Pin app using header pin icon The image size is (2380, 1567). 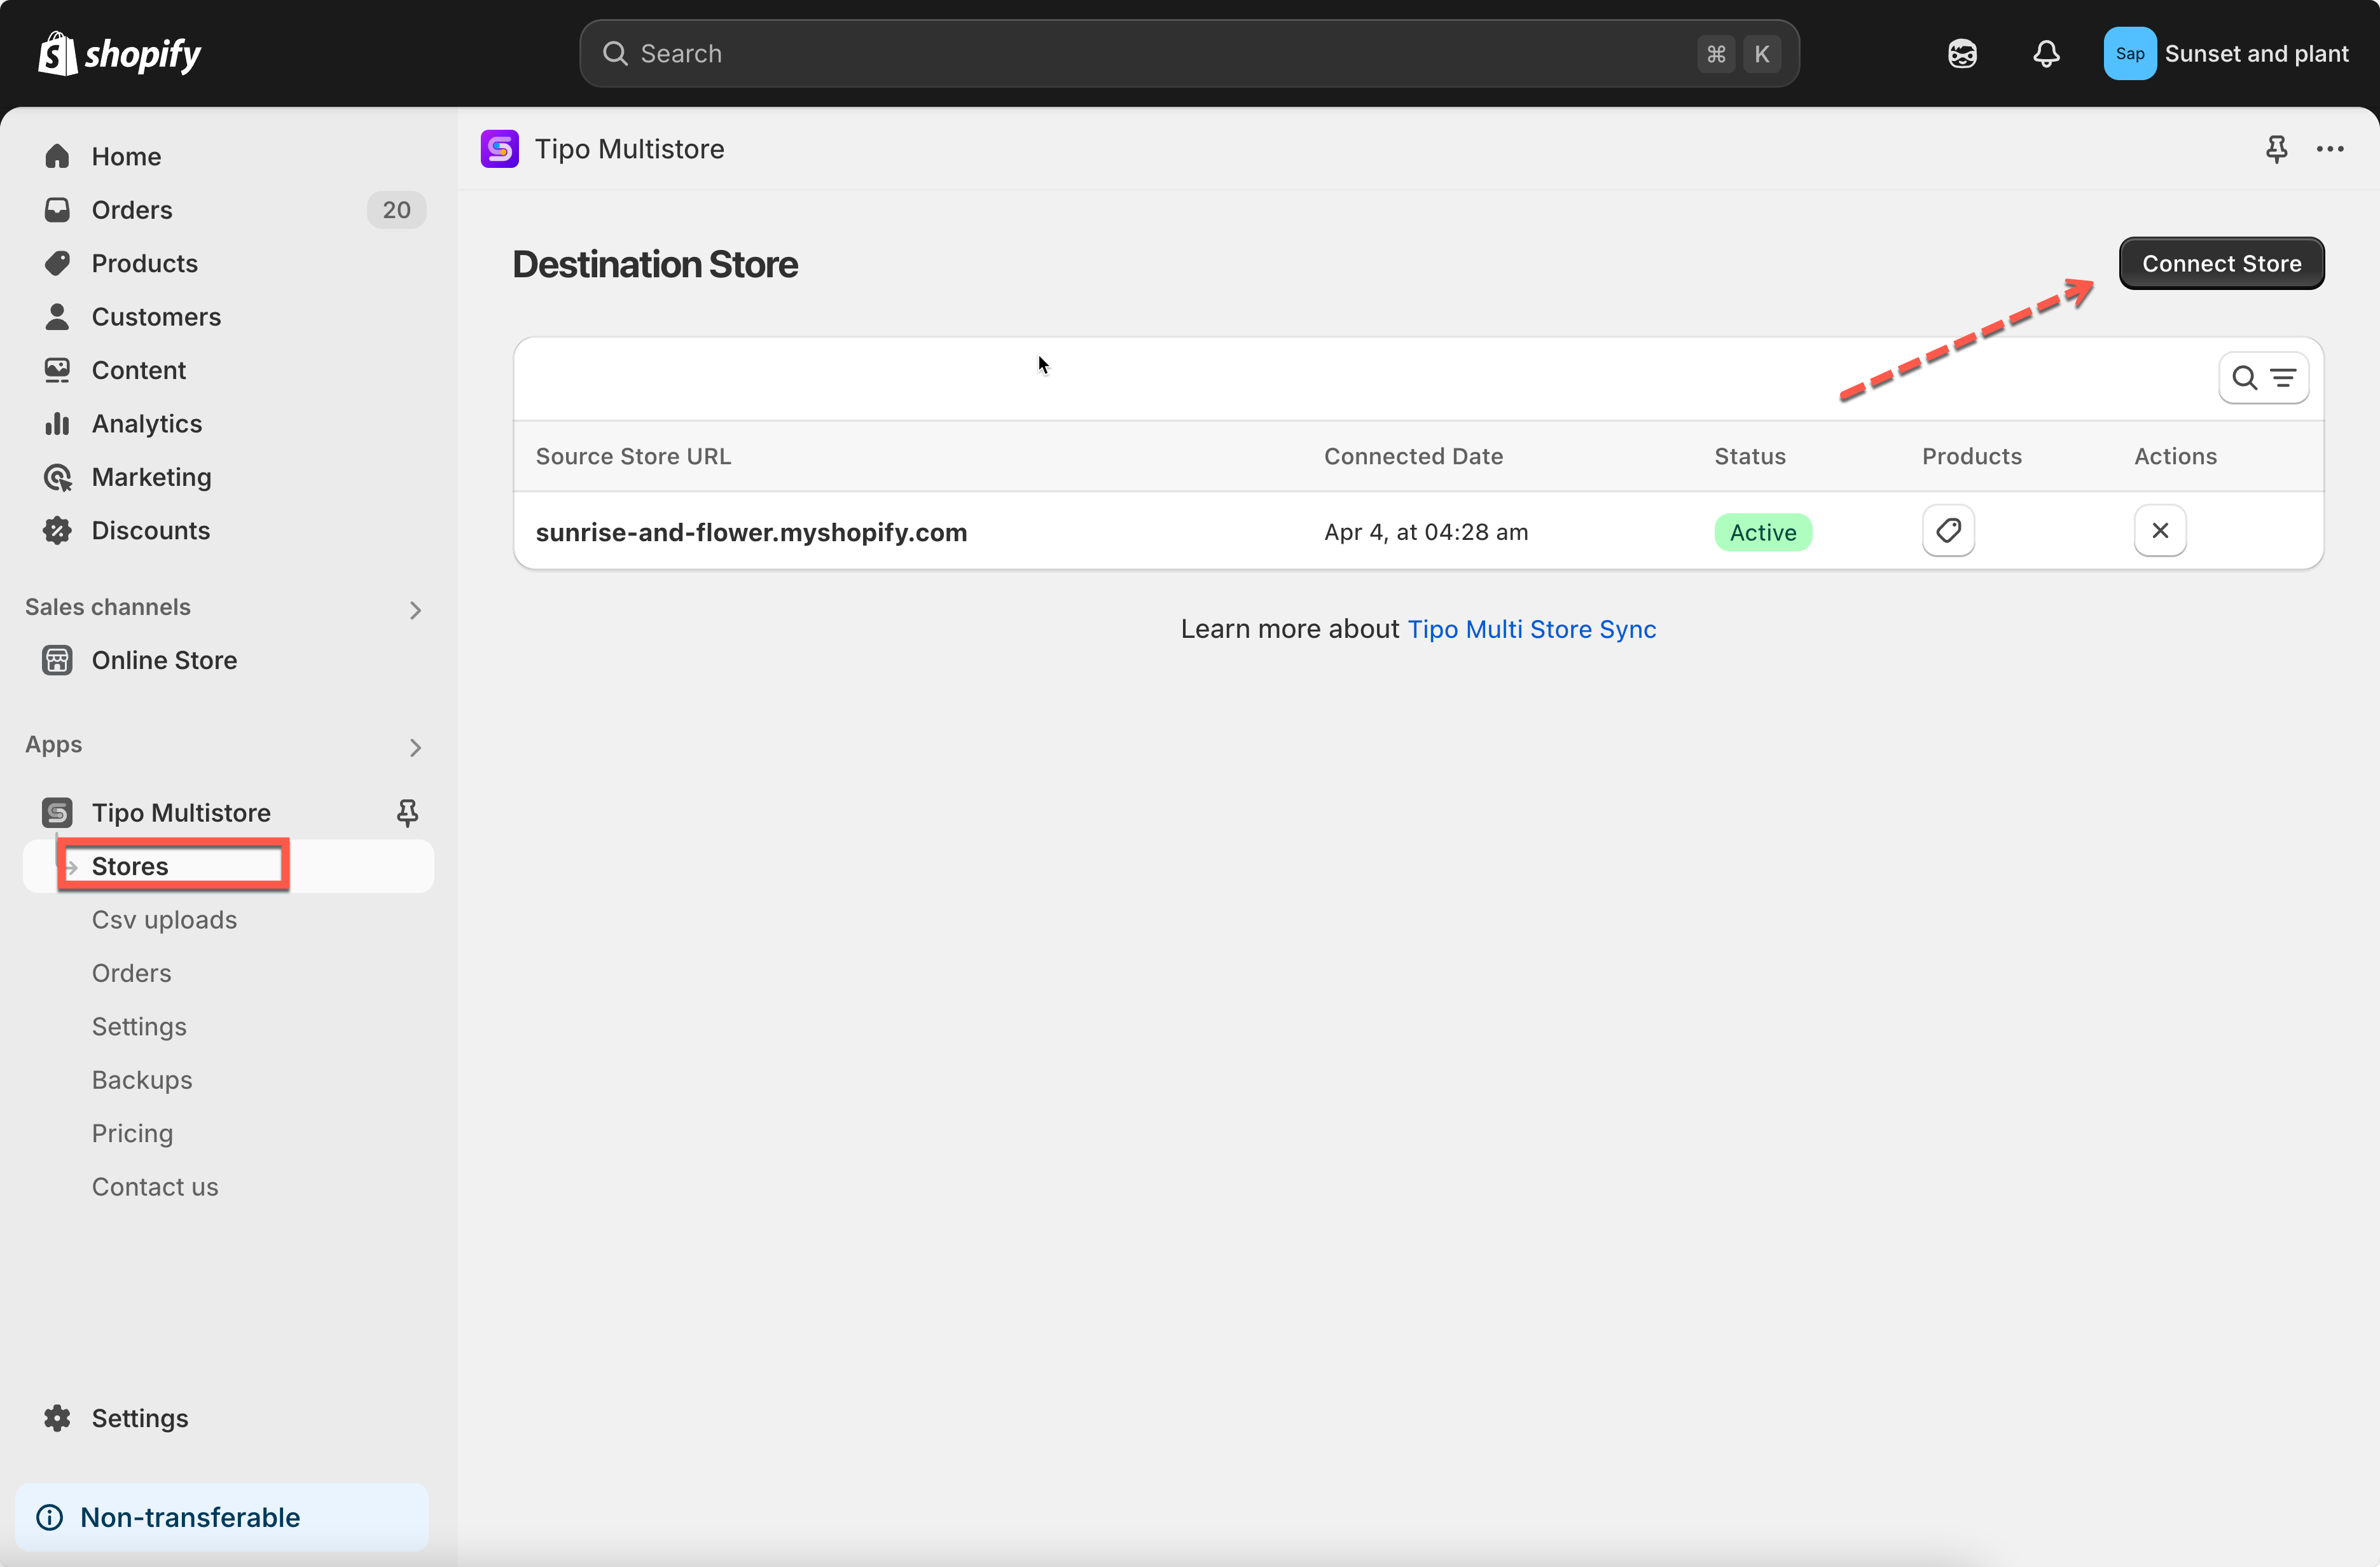2276,149
